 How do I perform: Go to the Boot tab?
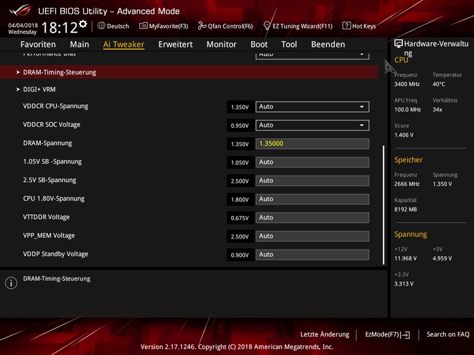[x=259, y=44]
